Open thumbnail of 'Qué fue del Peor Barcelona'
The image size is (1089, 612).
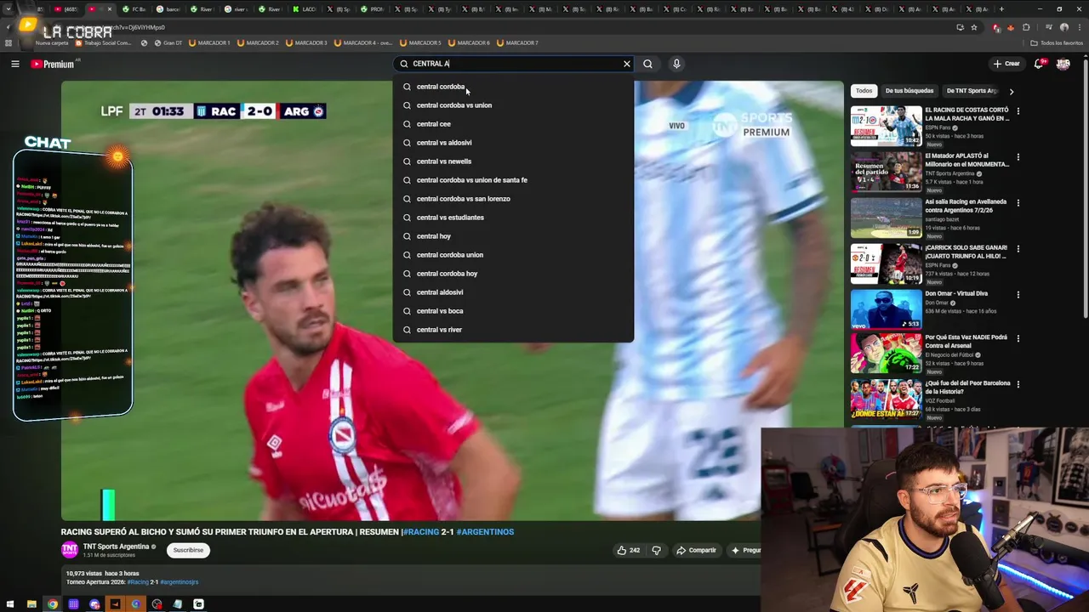click(886, 399)
